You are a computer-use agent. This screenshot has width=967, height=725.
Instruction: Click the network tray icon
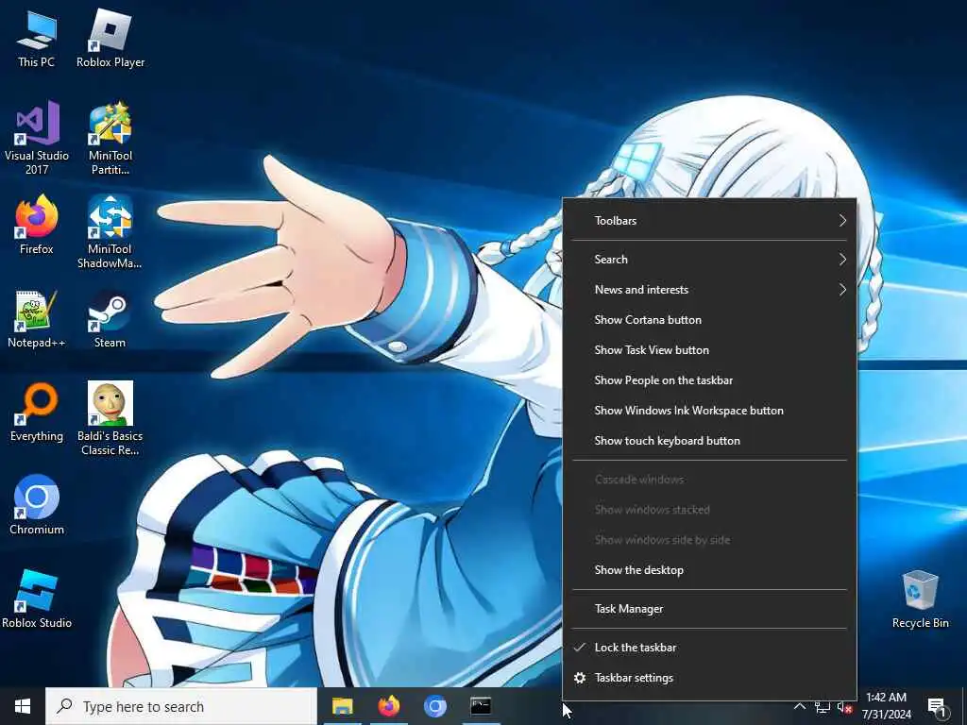[823, 707]
